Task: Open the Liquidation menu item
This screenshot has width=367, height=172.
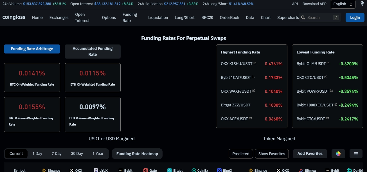Action: pos(158,17)
